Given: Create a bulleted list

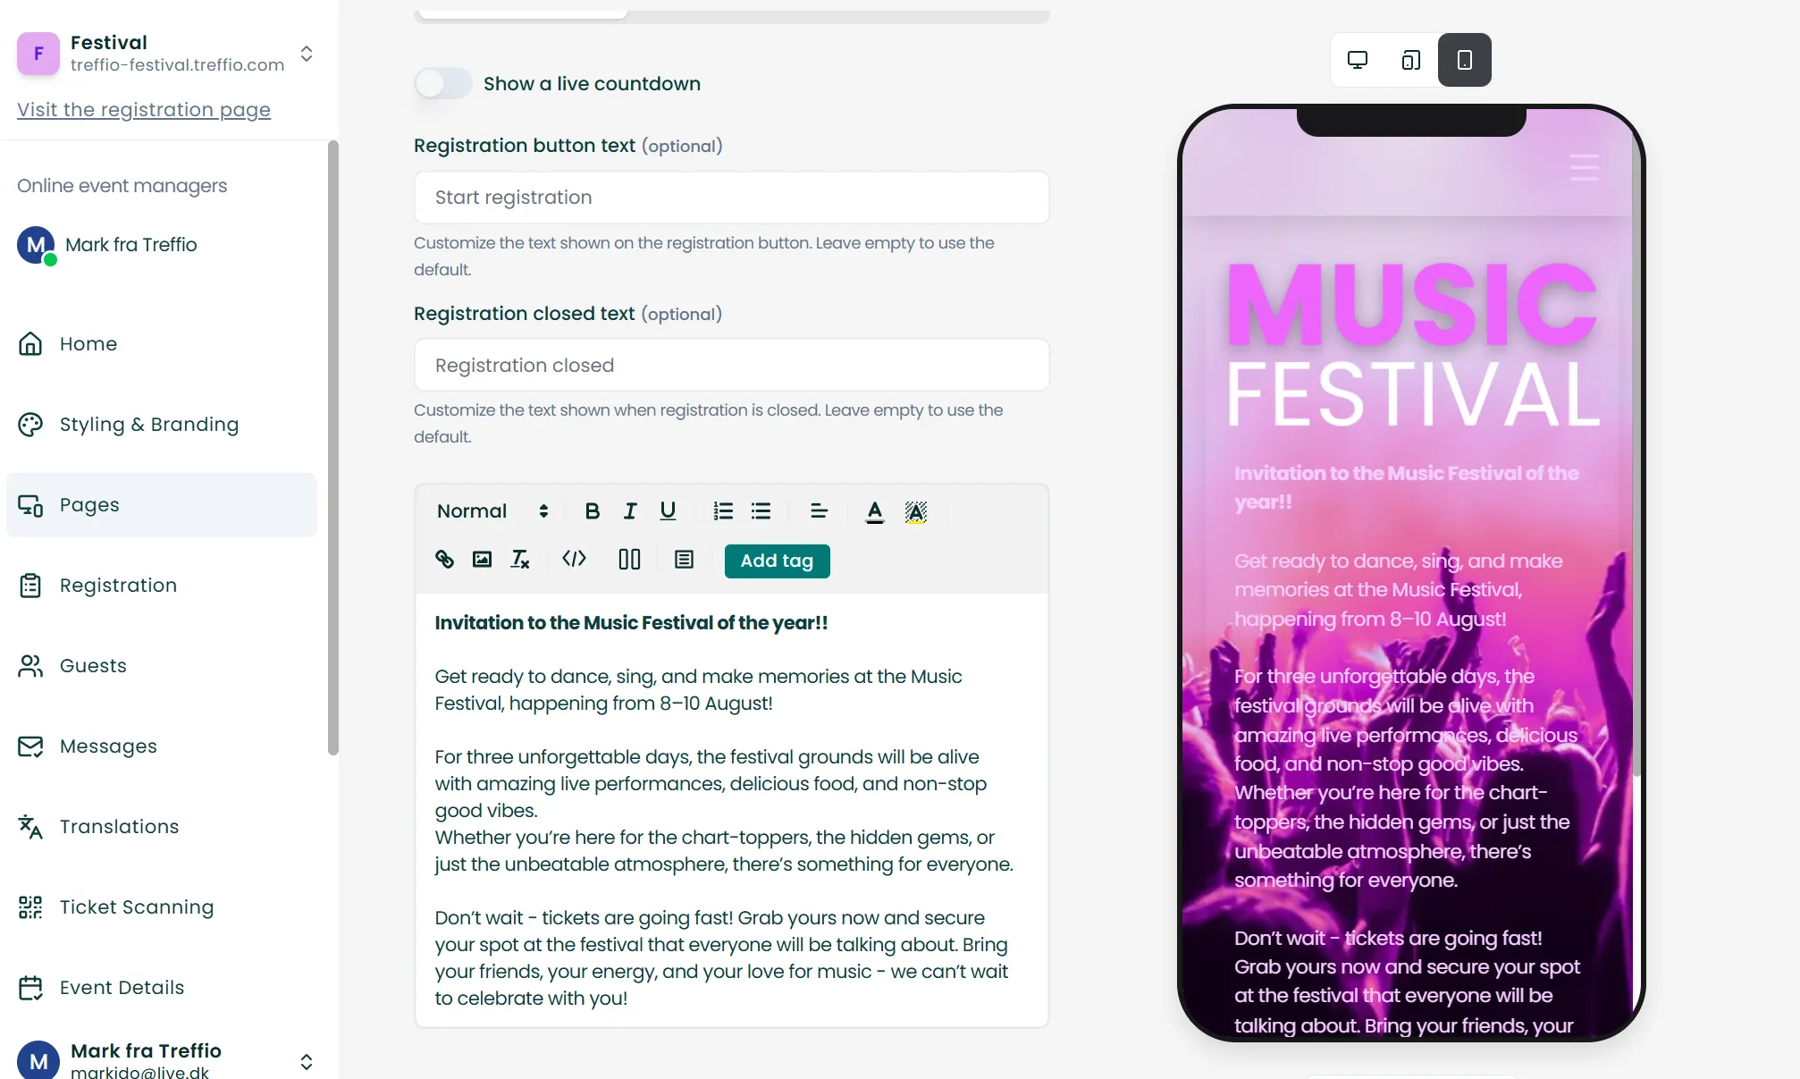Looking at the screenshot, I should 761,511.
